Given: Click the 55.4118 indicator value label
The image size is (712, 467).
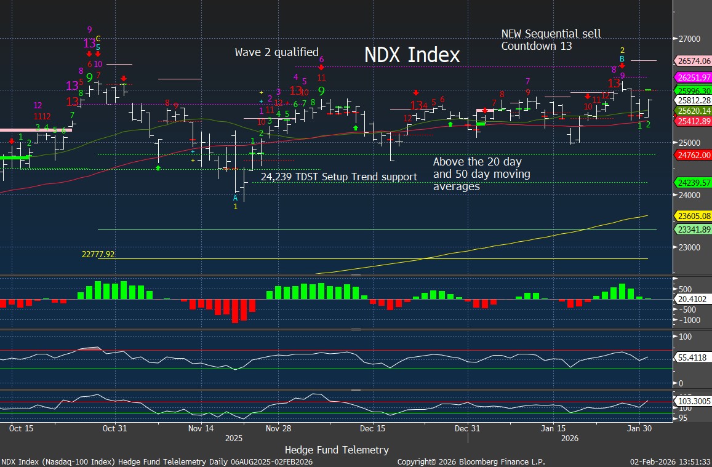Looking at the screenshot, I should pos(694,356).
